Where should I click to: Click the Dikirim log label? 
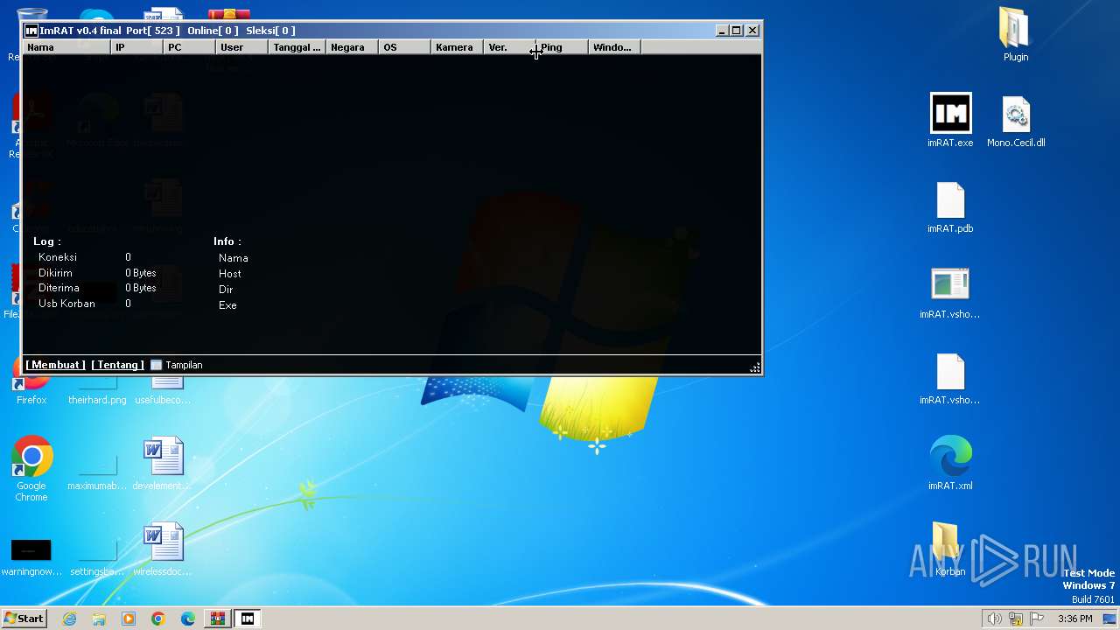click(x=55, y=273)
